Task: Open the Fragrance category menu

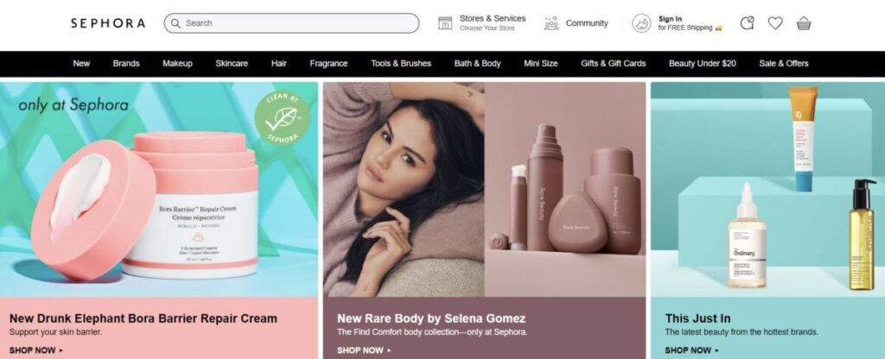Action: pos(328,64)
